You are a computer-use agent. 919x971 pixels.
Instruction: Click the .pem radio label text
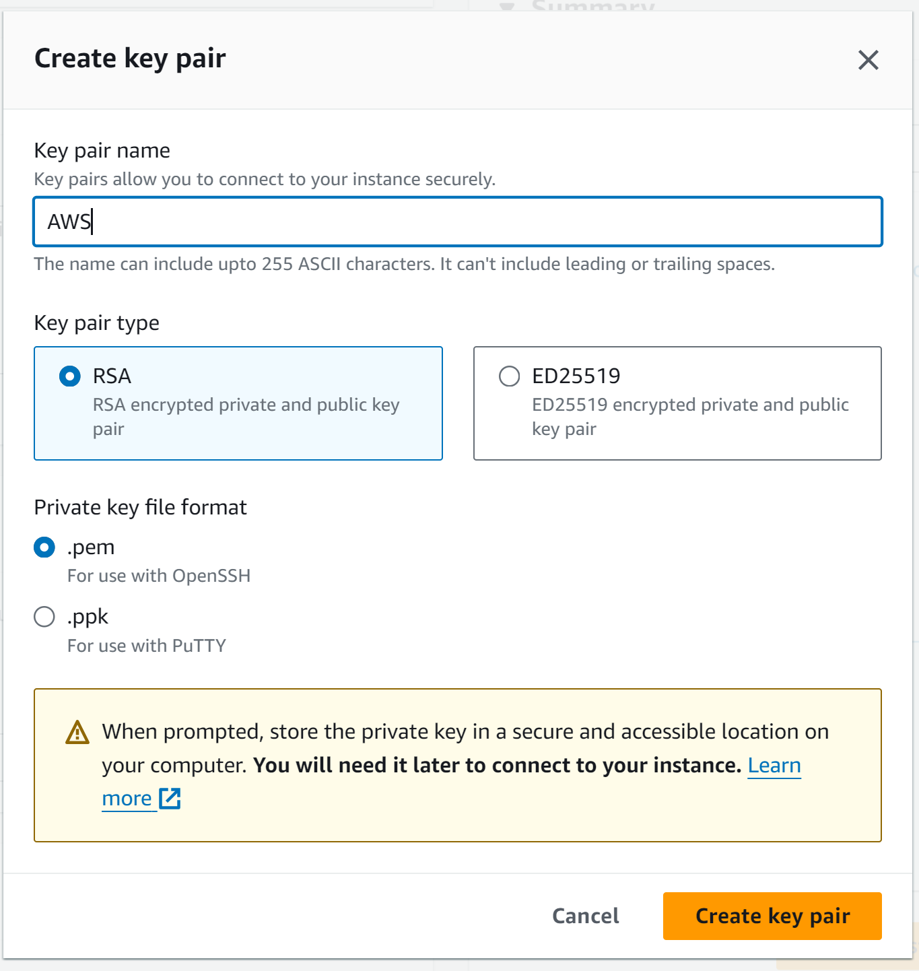91,547
